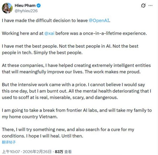Click the 翻译帖子 translate post link
The height and width of the screenshot is (155, 158).
[9, 142]
